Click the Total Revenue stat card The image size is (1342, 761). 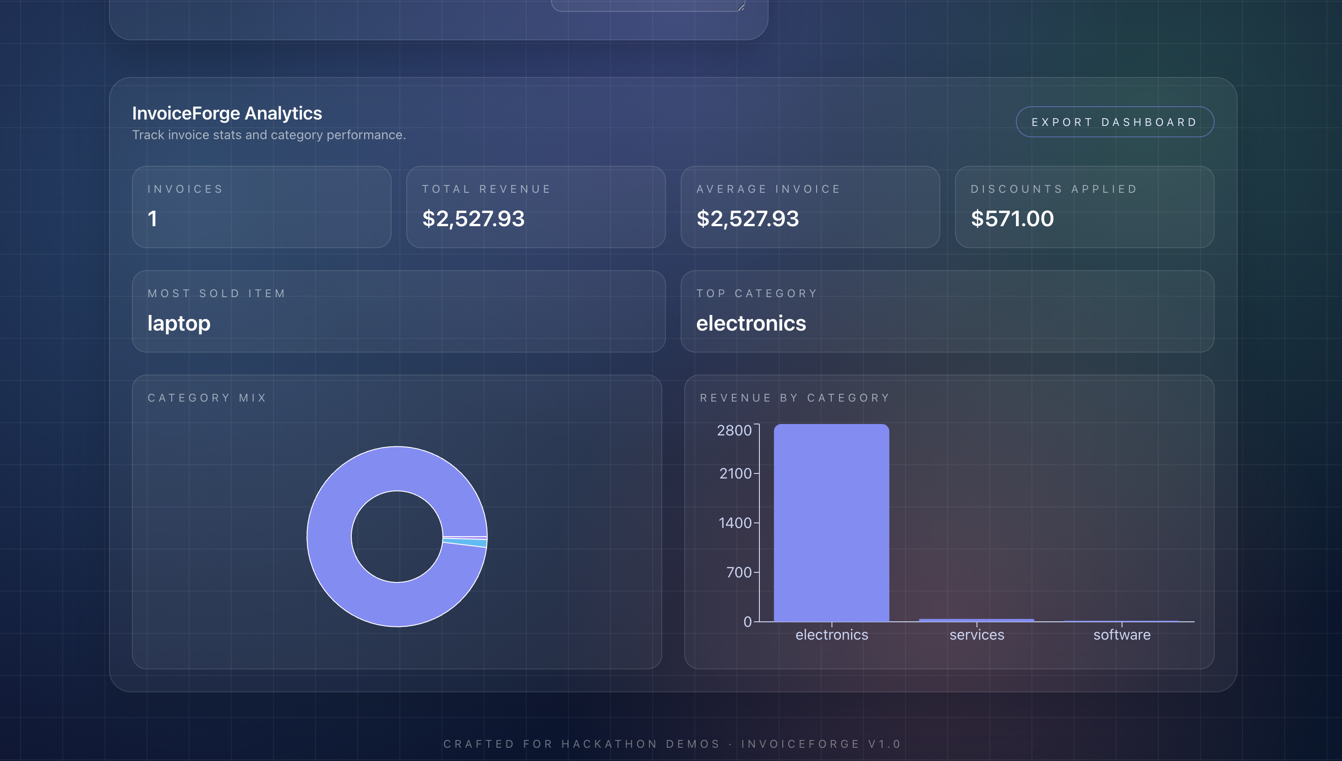point(535,207)
